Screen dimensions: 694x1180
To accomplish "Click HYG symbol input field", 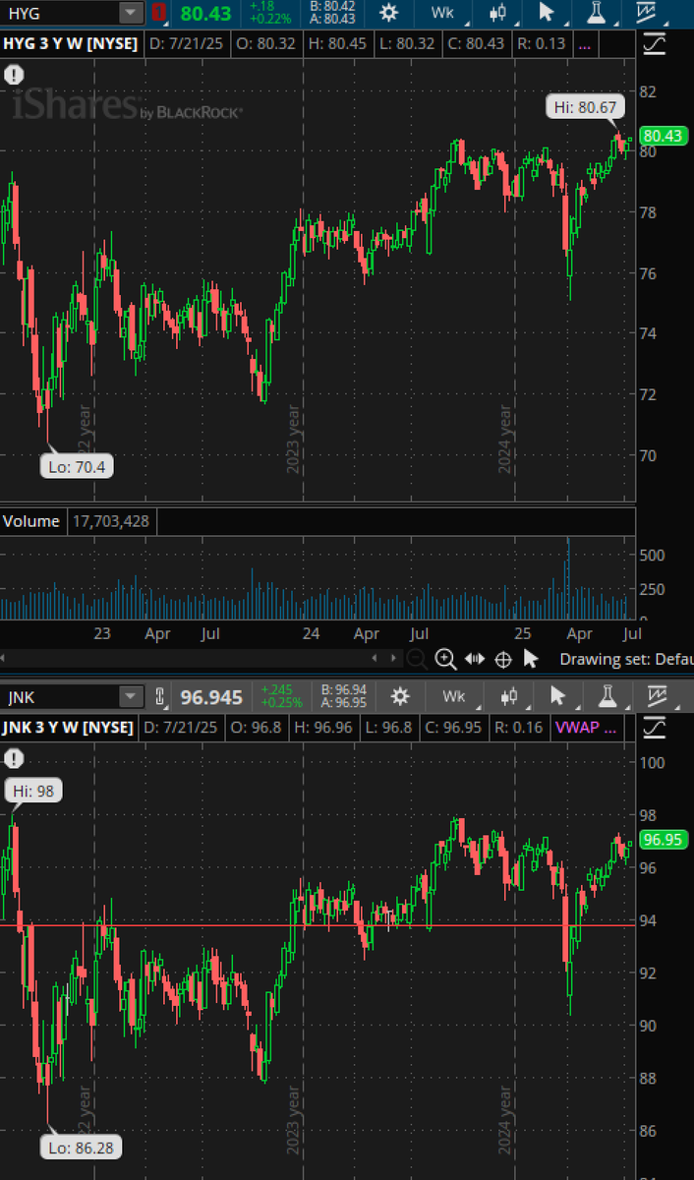I will pos(61,13).
